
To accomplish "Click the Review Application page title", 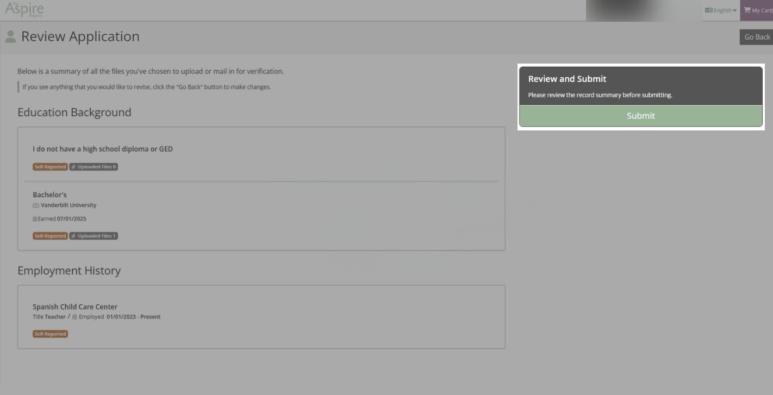I will 80,36.
